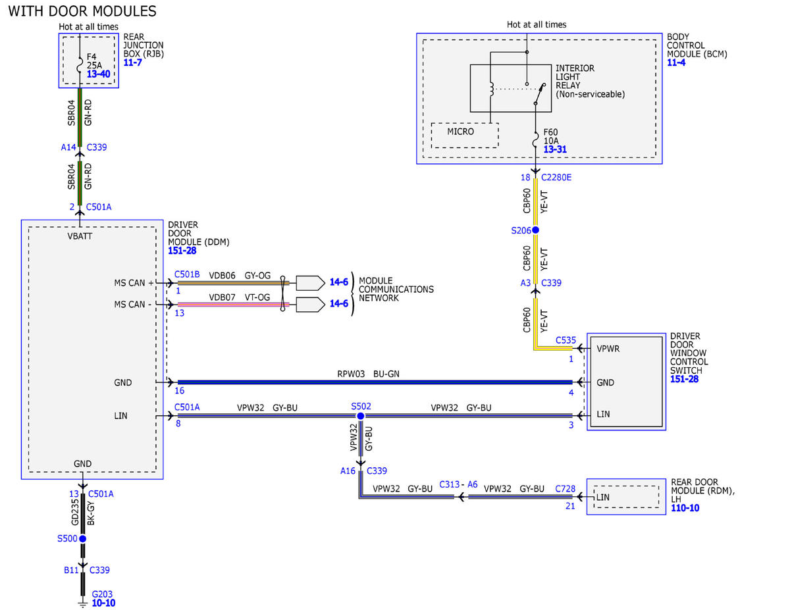The width and height of the screenshot is (790, 610).
Task: Select the MICRO box label
Action: coord(460,131)
